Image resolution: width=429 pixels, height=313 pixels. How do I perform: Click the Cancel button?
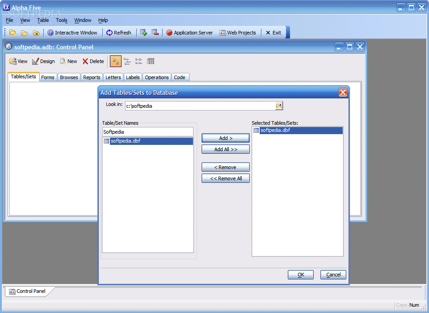[x=333, y=275]
